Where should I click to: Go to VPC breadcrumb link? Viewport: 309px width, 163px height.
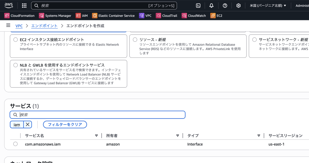19,26
